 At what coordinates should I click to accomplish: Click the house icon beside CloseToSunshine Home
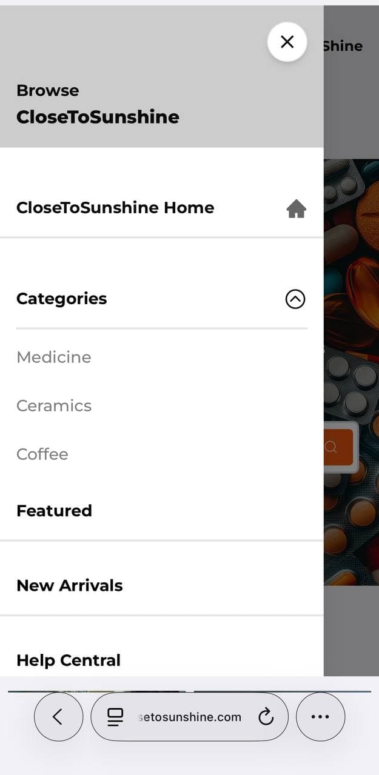coord(296,209)
